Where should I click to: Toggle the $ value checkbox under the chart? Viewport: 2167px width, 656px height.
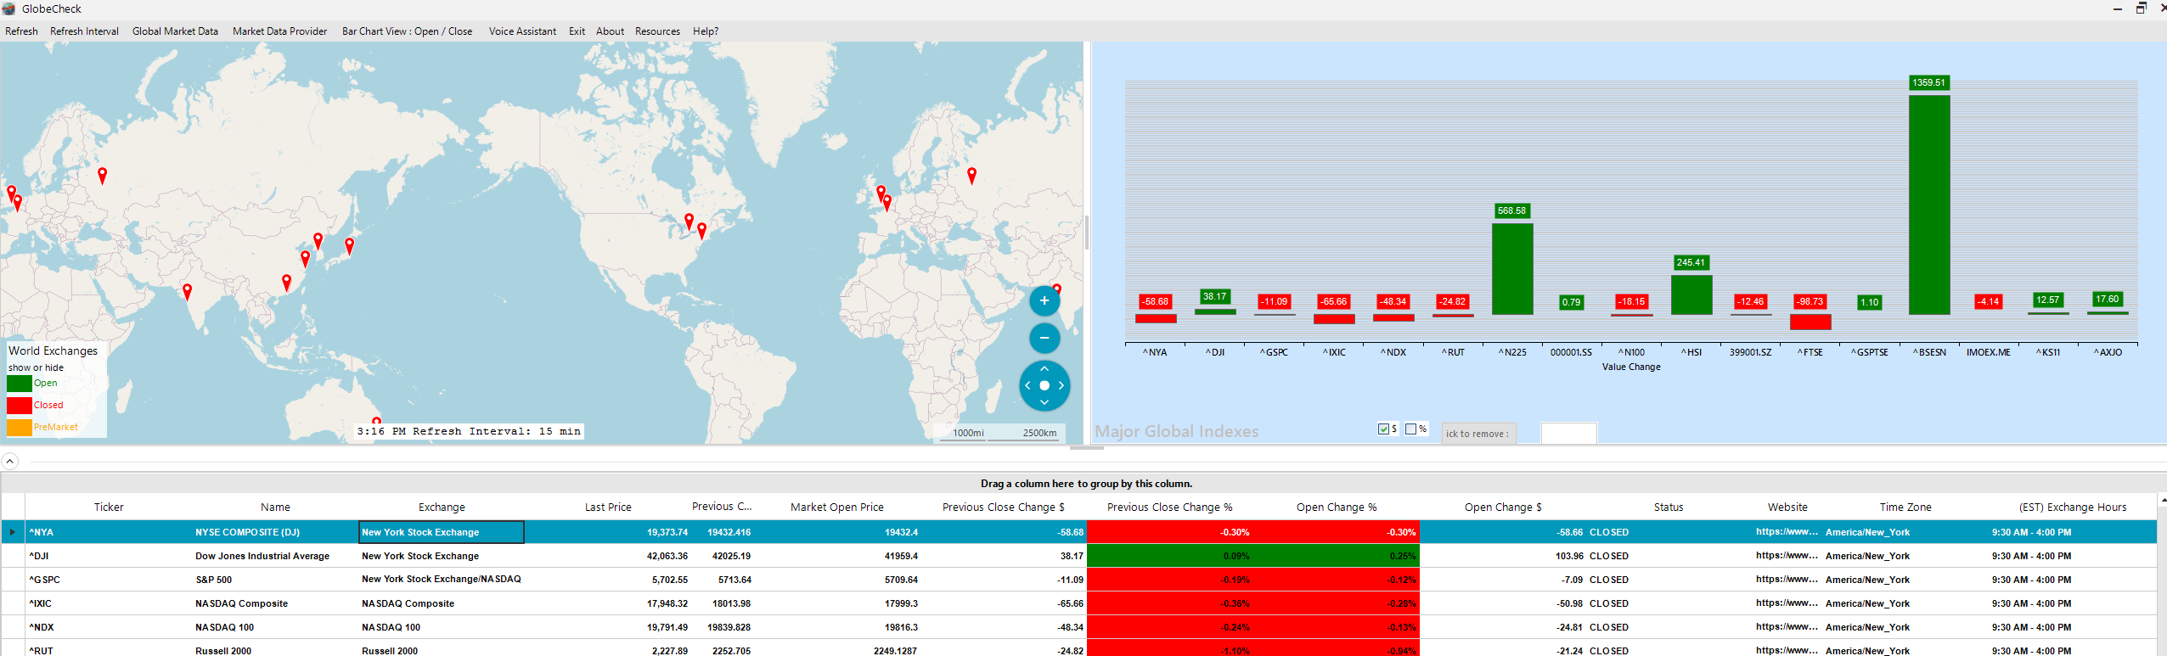click(x=1383, y=429)
